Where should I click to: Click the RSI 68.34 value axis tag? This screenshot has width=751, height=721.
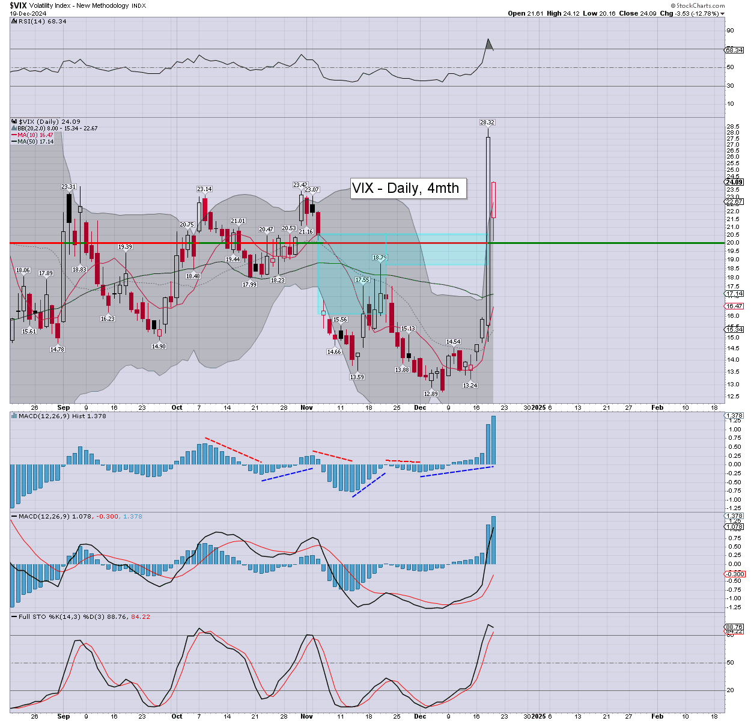click(x=734, y=50)
